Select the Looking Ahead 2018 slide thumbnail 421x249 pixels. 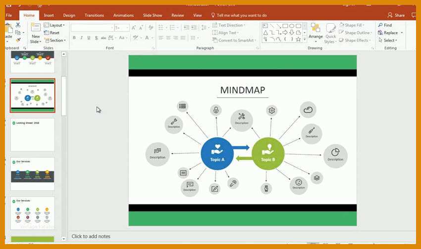click(33, 135)
